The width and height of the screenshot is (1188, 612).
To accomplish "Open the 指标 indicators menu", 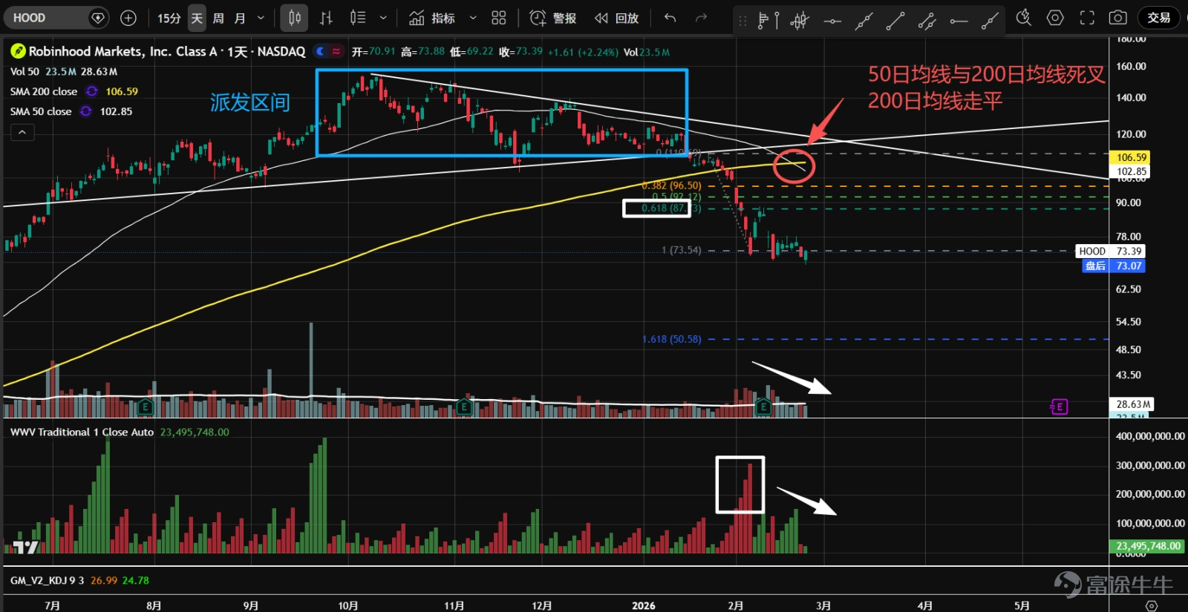I will pyautogui.click(x=432, y=18).
